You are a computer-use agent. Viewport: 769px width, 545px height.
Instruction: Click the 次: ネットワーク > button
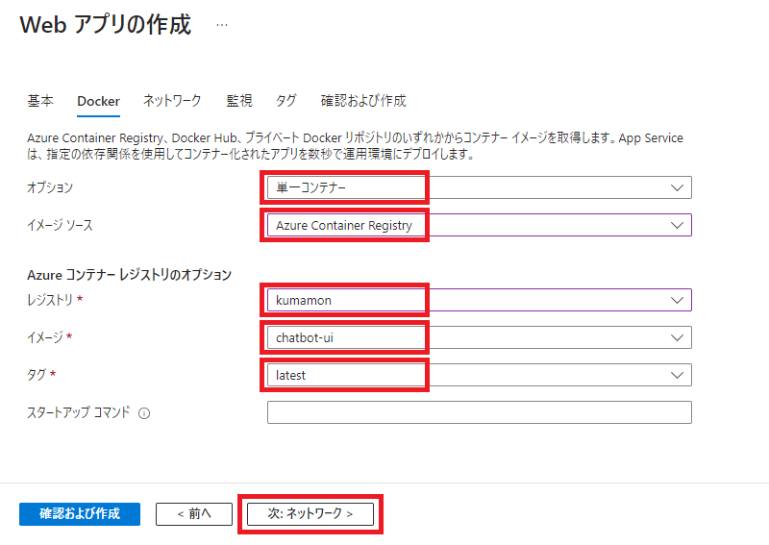[x=310, y=514]
